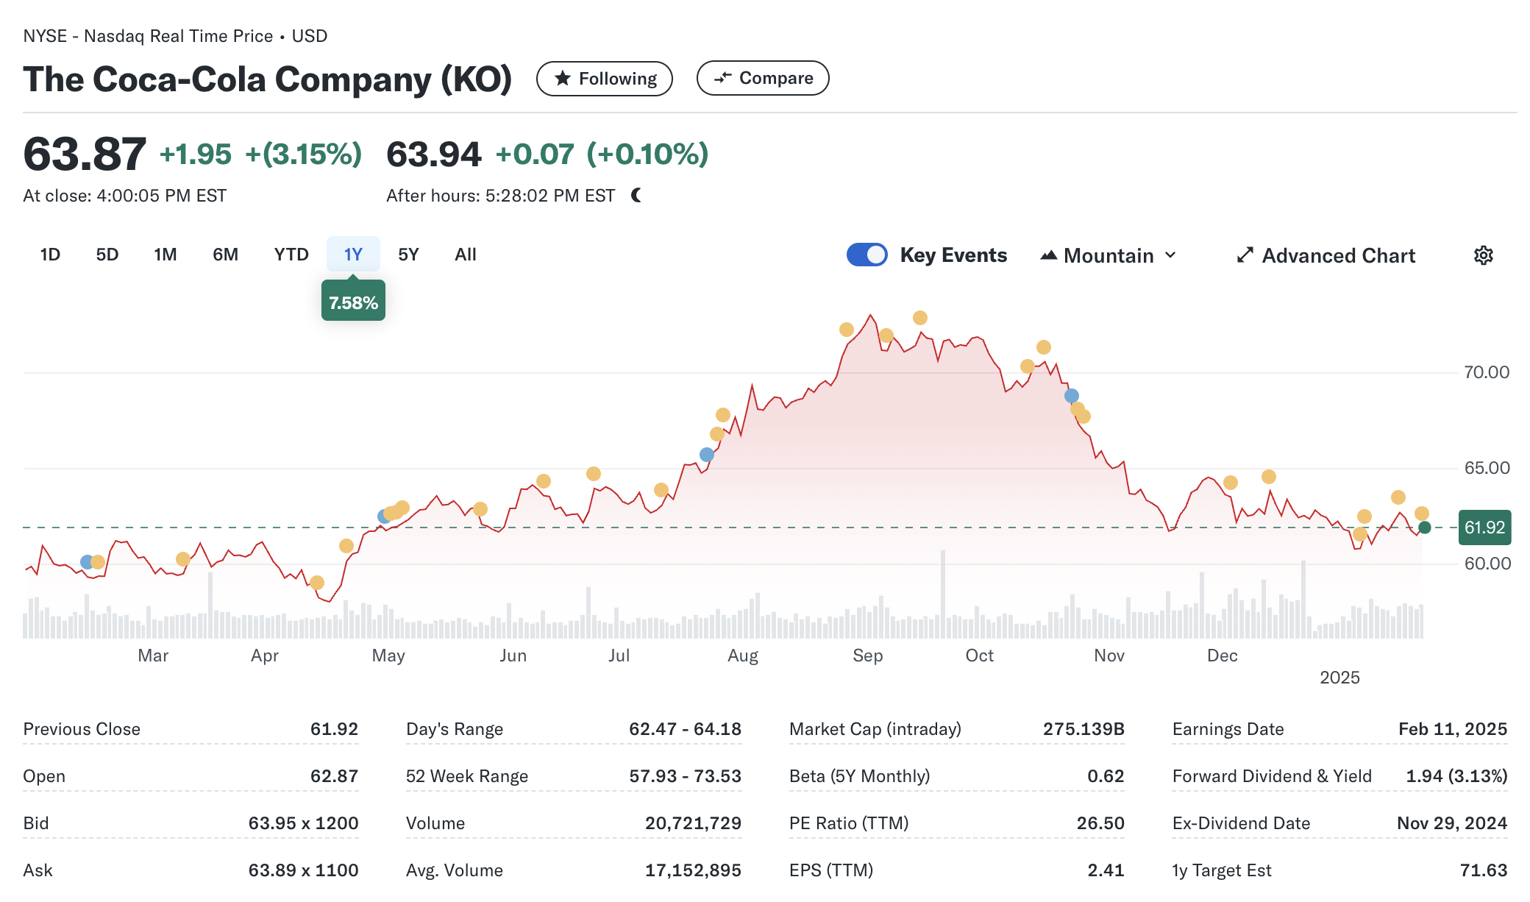Choose the 1D time range
This screenshot has width=1530, height=902.
click(x=50, y=255)
